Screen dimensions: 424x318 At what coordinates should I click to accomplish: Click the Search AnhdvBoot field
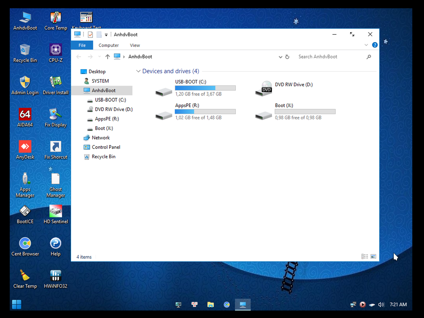(330, 57)
